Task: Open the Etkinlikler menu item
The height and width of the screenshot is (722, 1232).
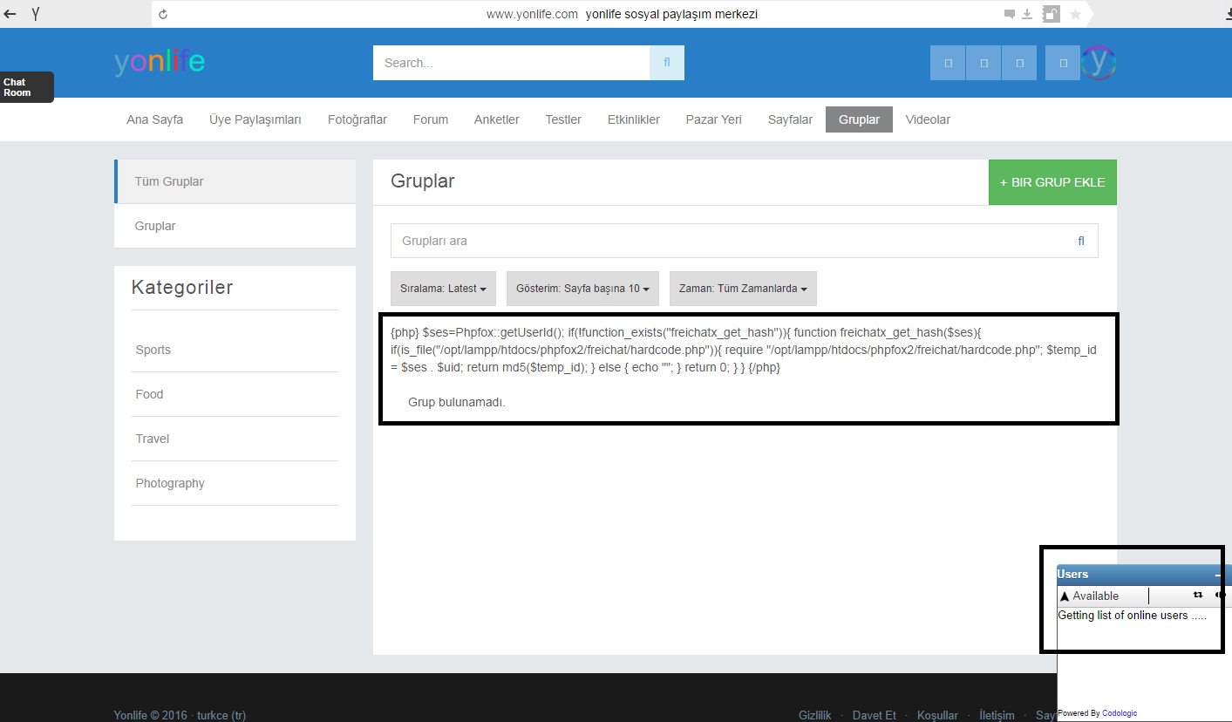Action: (634, 119)
